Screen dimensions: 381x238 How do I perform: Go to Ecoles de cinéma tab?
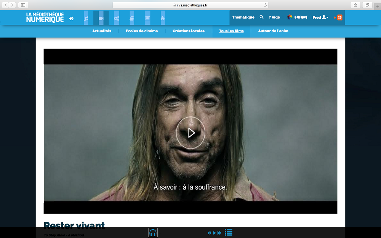(x=142, y=31)
